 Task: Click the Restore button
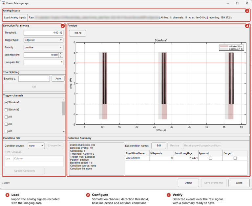tap(175, 145)
